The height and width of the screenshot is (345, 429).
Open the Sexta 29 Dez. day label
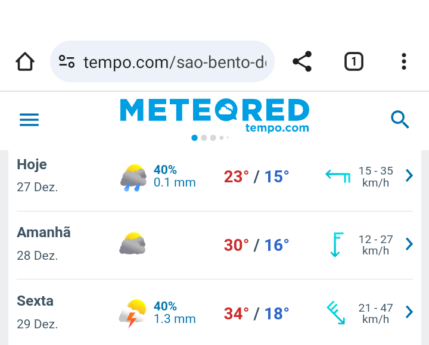pos(38,312)
